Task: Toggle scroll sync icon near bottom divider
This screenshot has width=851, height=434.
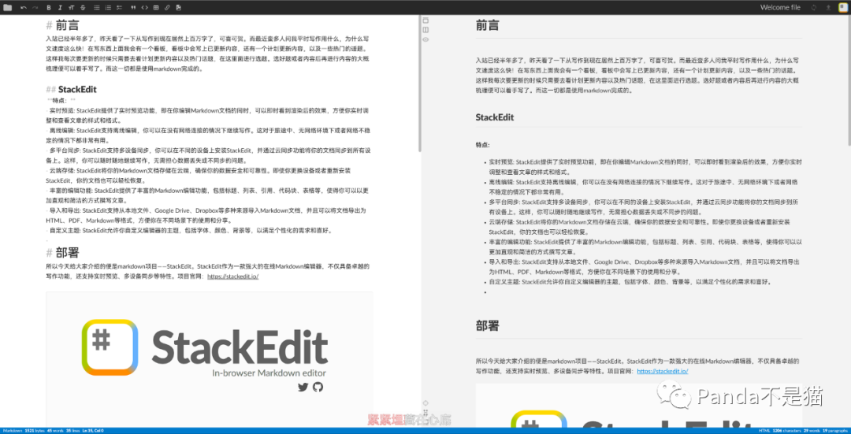Action: point(426,412)
